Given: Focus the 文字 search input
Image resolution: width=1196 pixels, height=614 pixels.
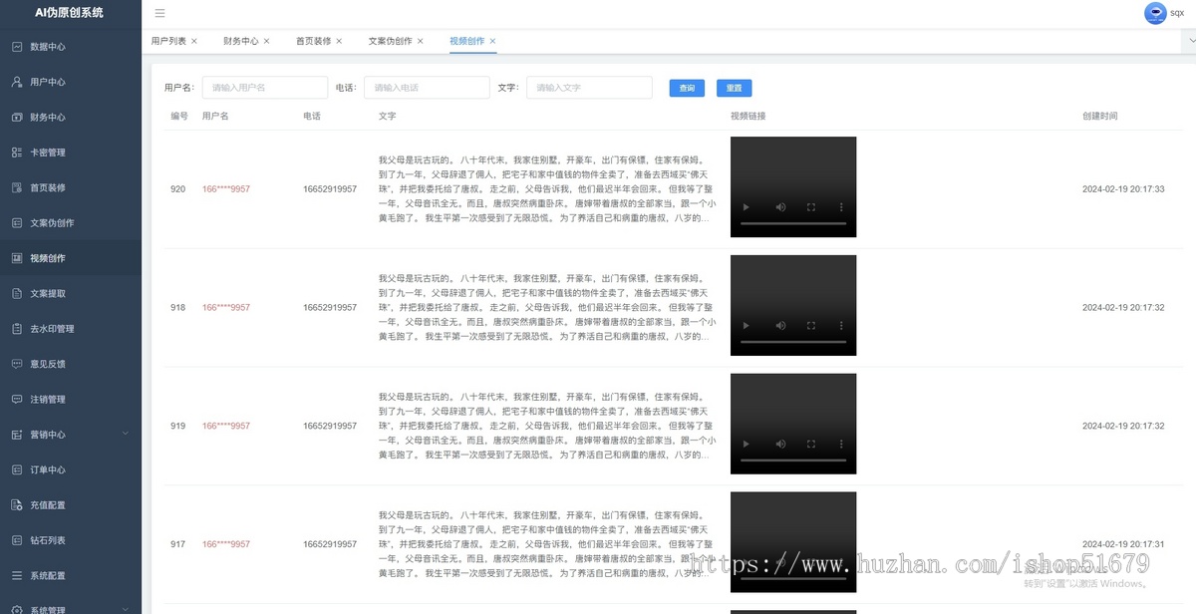Looking at the screenshot, I should click(589, 88).
